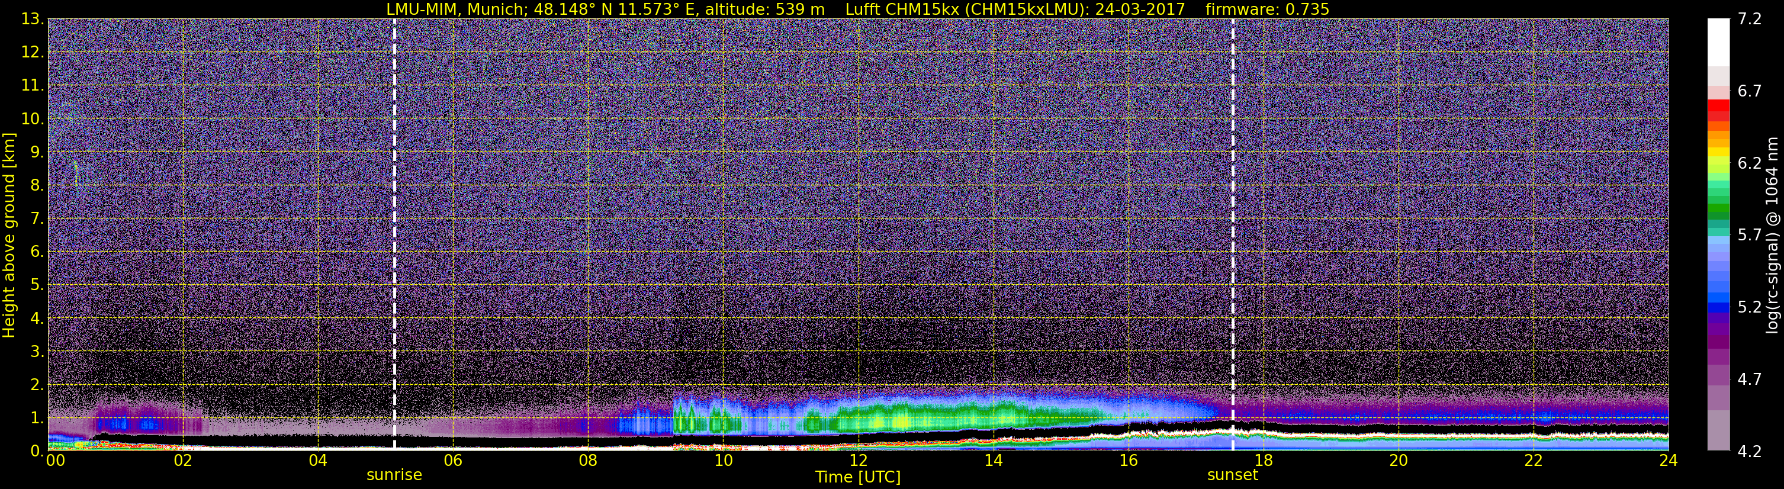
Task: Click the time axis tick label '18'
Action: click(x=1263, y=461)
